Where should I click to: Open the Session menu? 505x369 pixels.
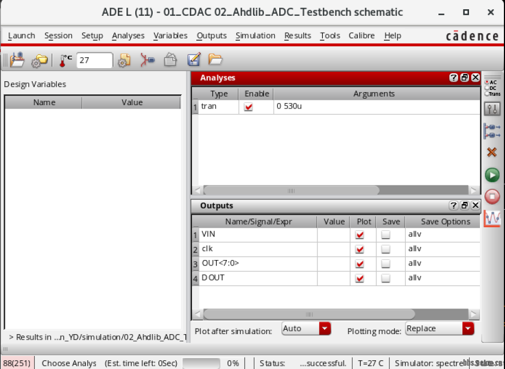coord(58,35)
